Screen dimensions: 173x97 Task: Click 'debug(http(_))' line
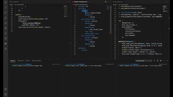(128, 23)
